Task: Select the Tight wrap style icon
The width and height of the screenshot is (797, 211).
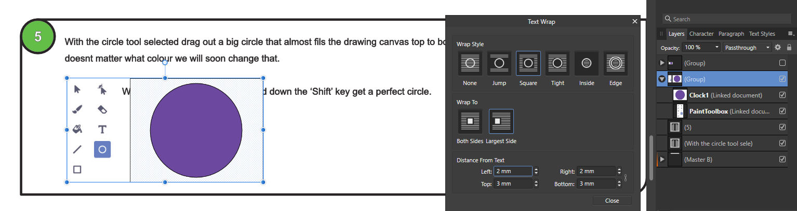Action: coord(557,63)
